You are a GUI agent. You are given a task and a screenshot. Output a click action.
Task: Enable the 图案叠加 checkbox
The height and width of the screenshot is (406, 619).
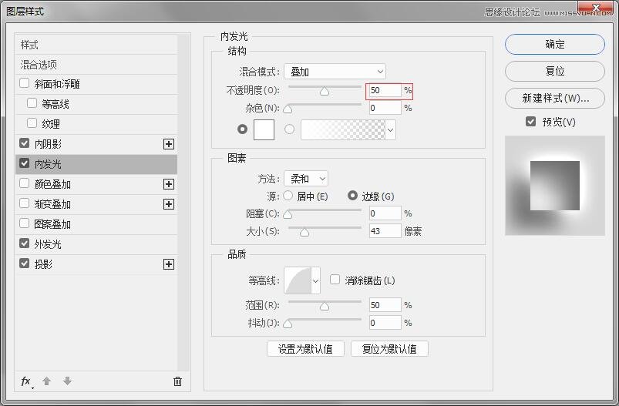(x=25, y=223)
